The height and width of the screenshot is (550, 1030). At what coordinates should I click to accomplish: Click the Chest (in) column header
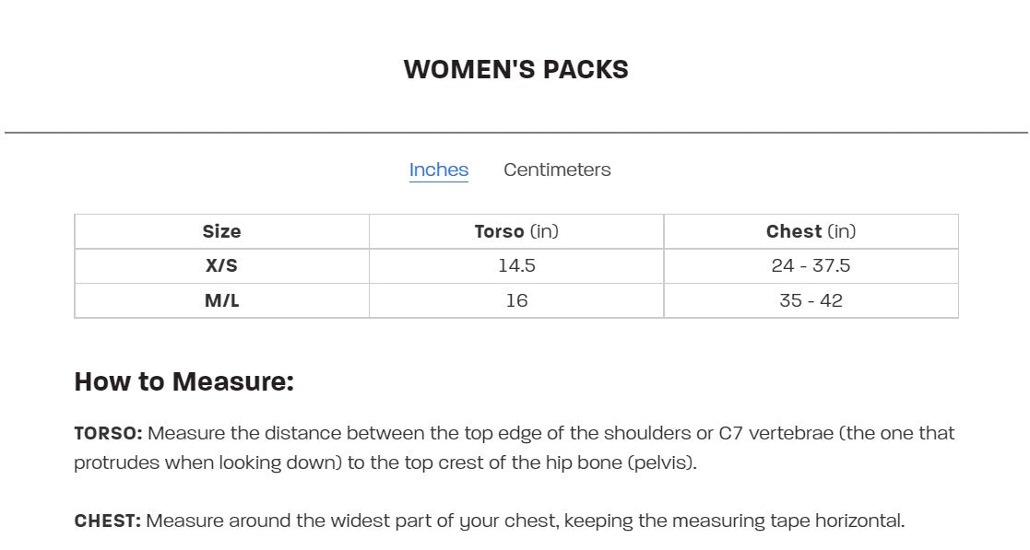click(x=811, y=231)
